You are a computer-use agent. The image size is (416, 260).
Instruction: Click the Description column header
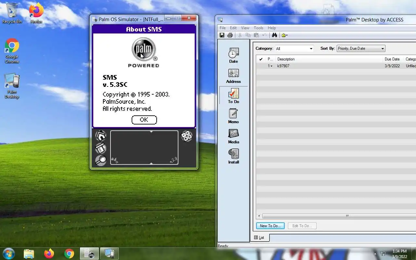click(329, 59)
